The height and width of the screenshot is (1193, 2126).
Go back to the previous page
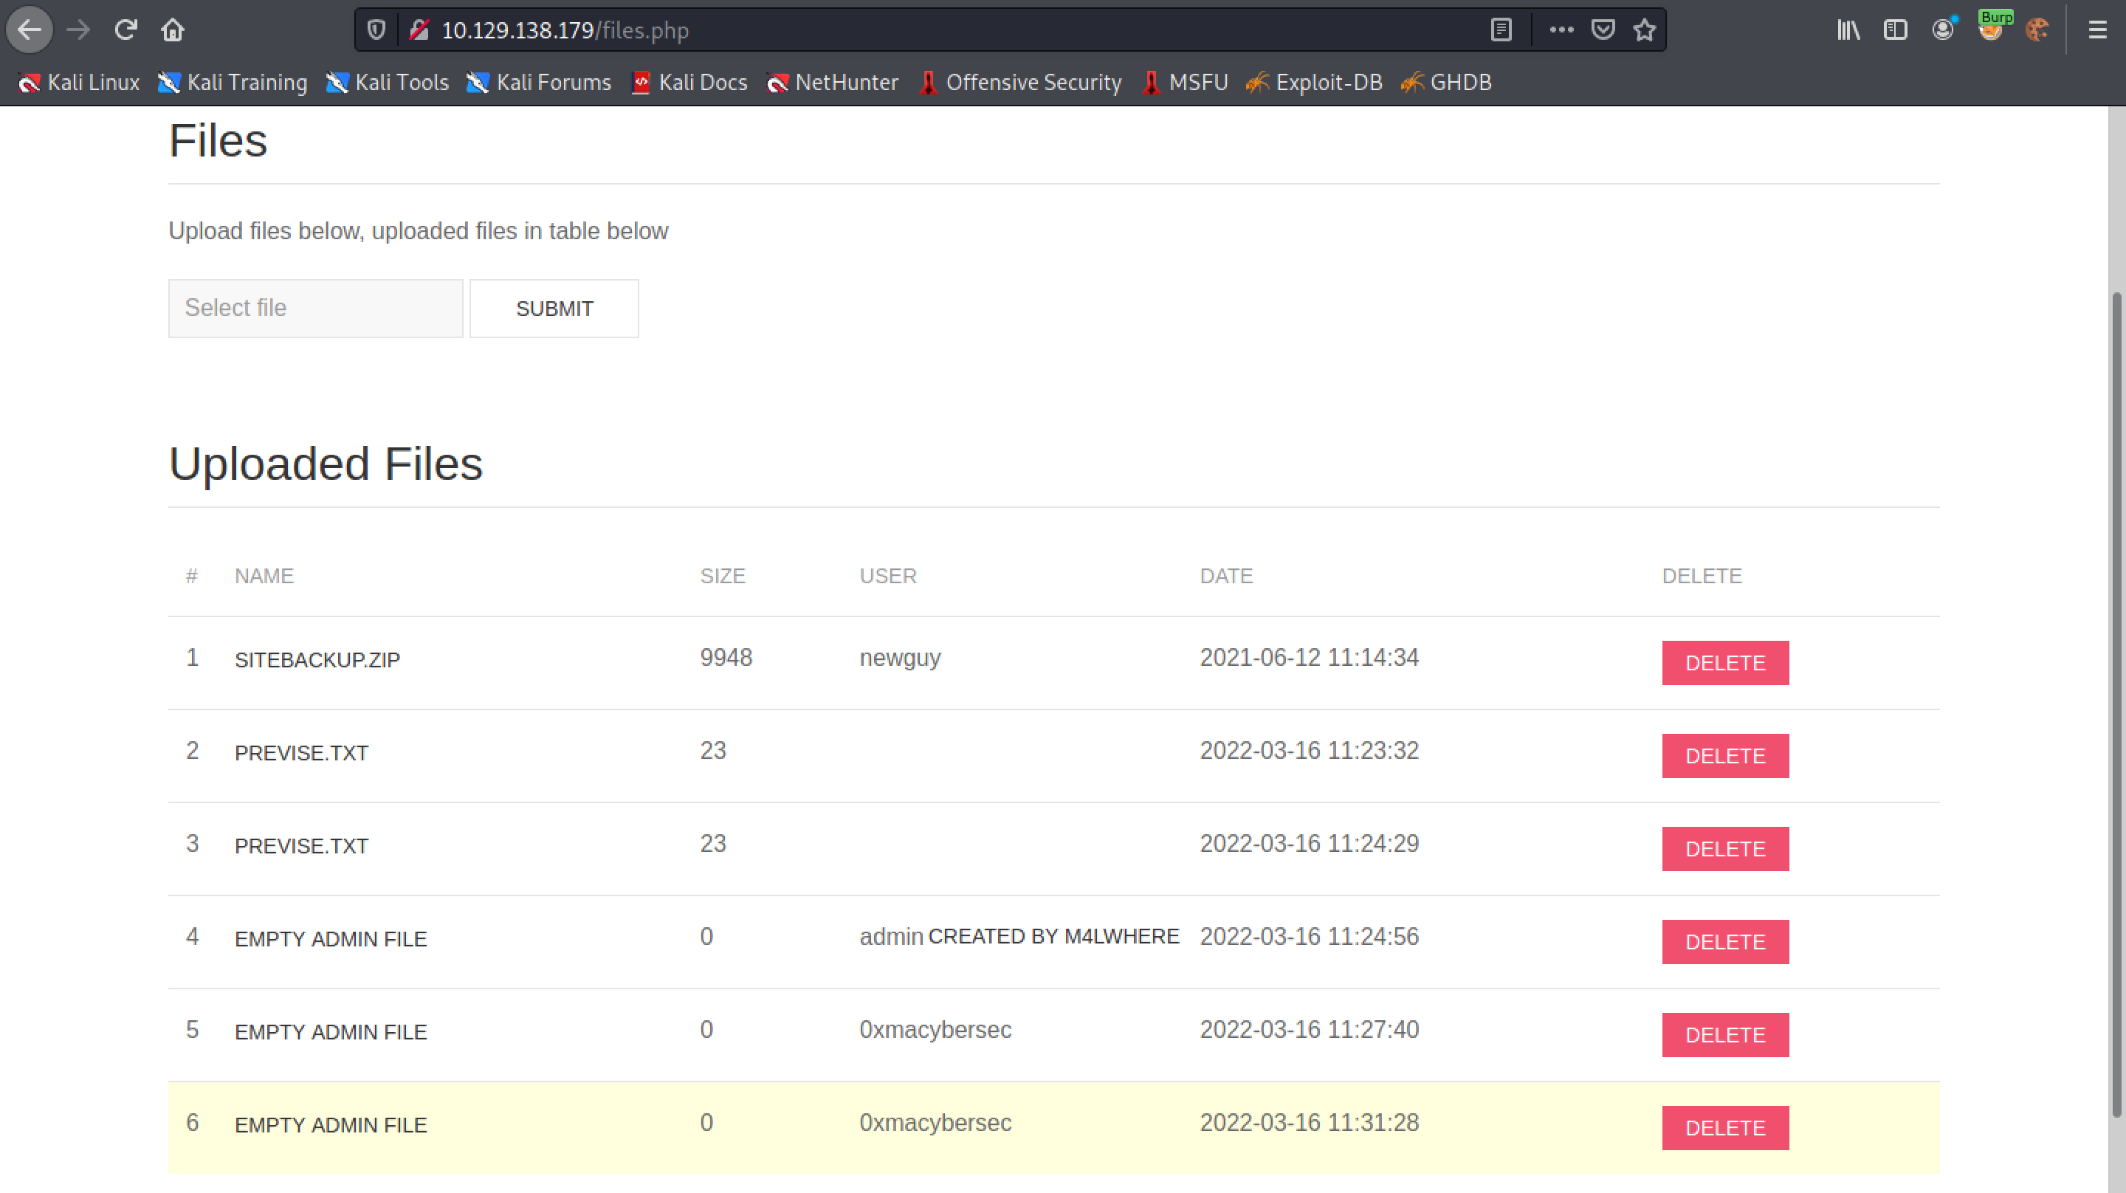coord(30,30)
